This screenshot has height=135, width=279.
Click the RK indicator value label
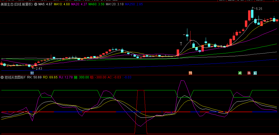34,77
